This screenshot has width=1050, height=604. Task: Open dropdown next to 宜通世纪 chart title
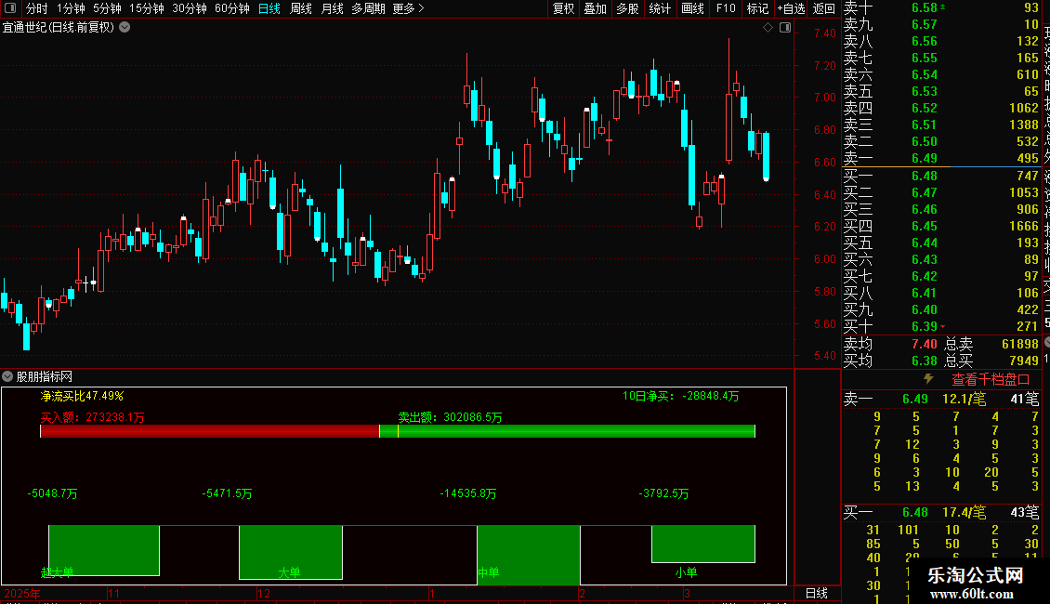coord(125,28)
